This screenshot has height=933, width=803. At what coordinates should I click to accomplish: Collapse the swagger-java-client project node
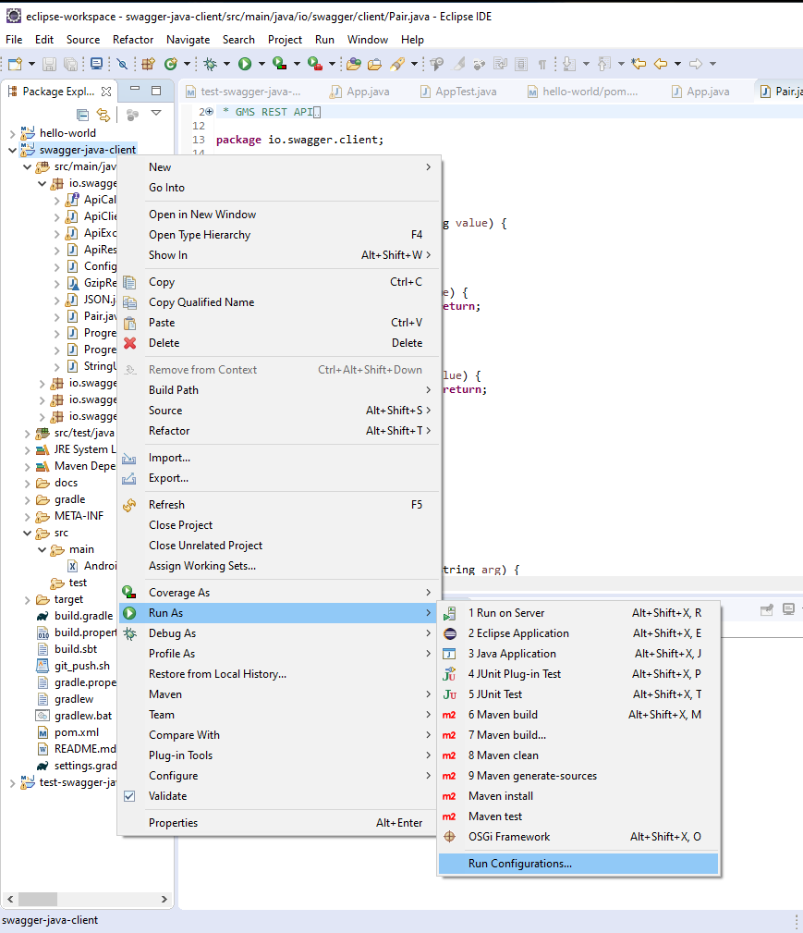point(12,150)
